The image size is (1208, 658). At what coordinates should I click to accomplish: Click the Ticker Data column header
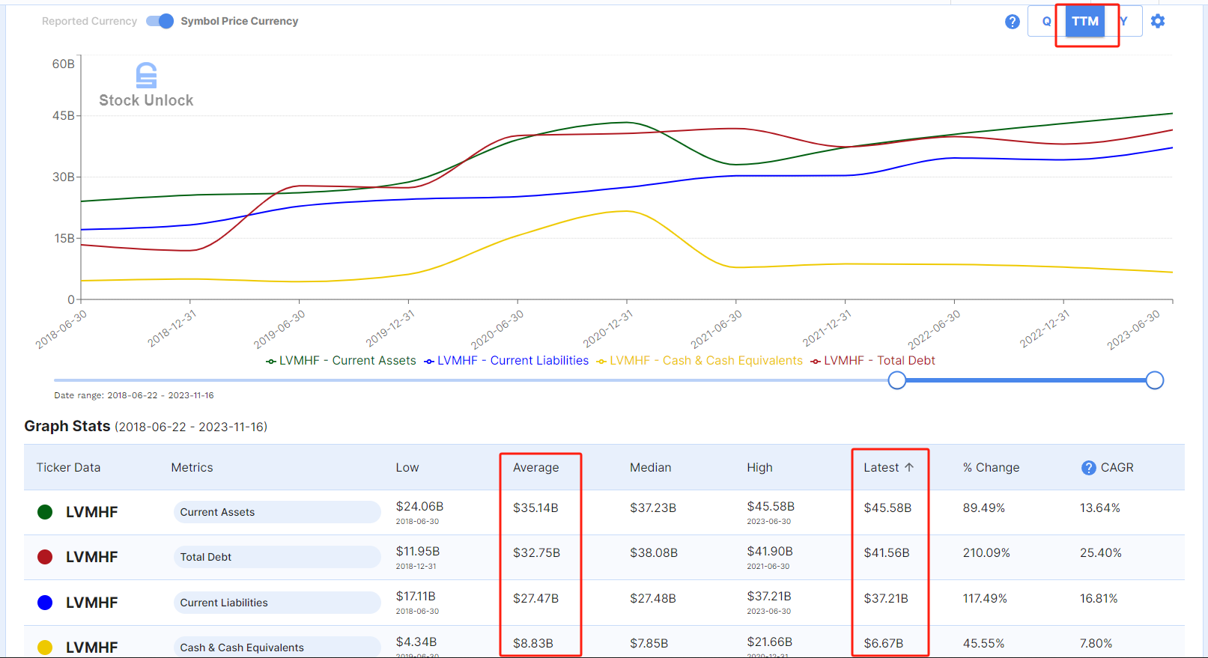tap(68, 467)
